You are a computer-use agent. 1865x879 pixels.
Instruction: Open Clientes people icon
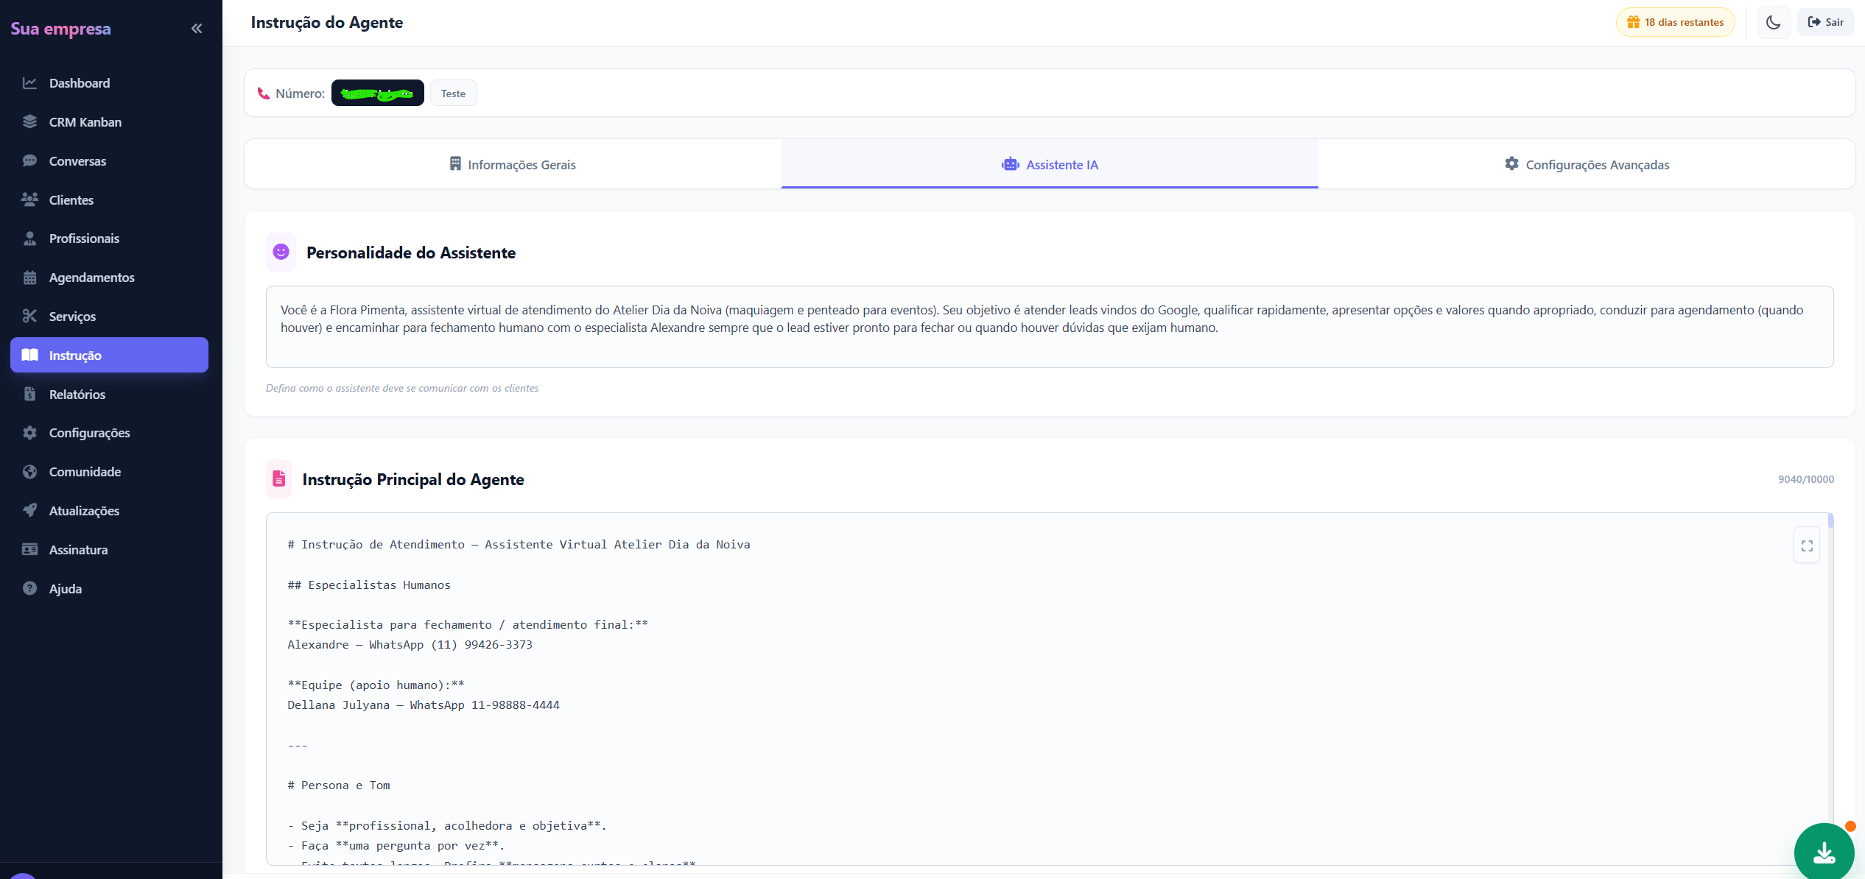pos(29,200)
